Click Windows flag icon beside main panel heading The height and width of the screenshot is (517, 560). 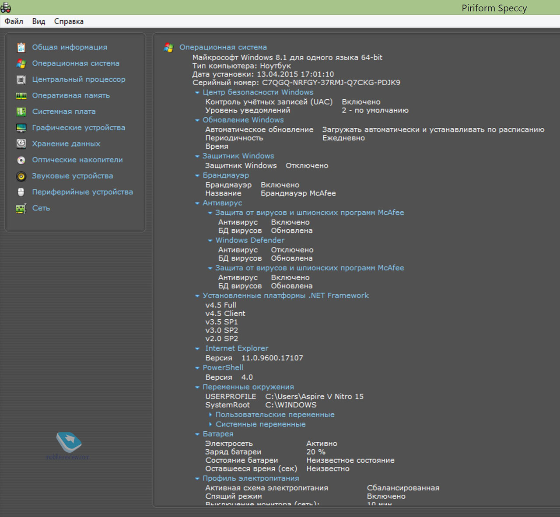[168, 48]
